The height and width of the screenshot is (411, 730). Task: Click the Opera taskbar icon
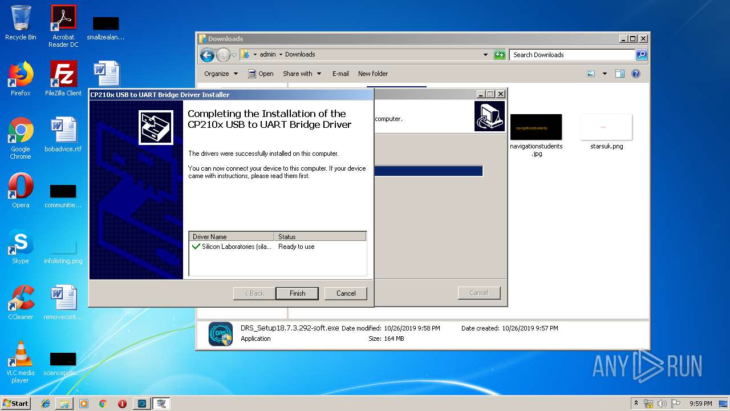[x=122, y=404]
